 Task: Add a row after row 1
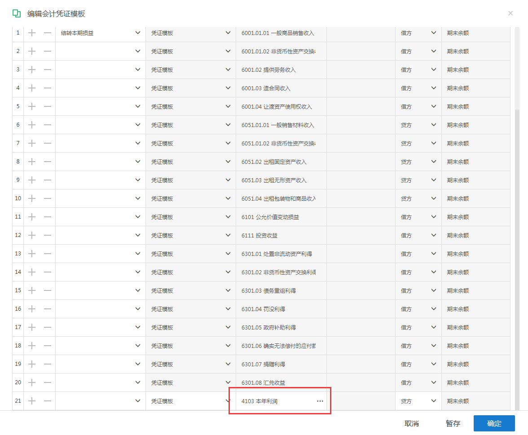[x=32, y=33]
